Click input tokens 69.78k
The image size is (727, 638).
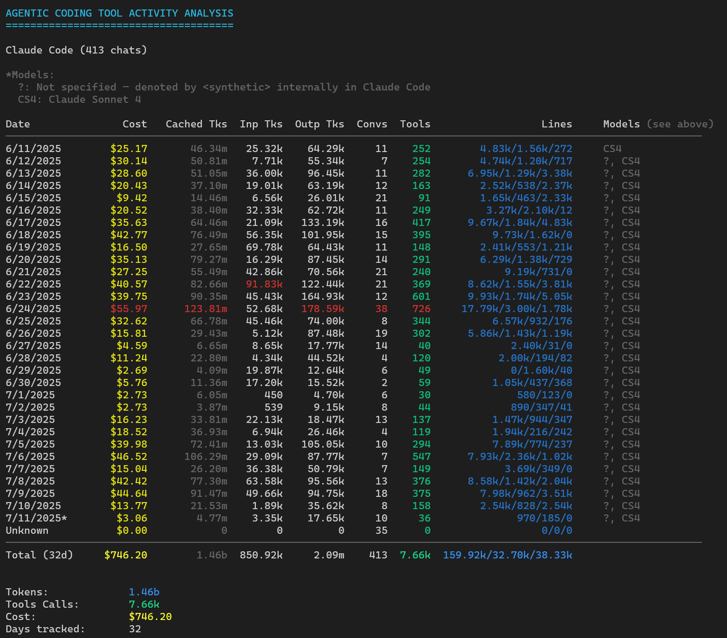click(x=264, y=247)
